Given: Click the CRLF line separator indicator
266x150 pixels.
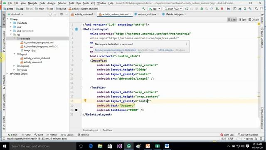Looking at the screenshot, I should 231,139.
